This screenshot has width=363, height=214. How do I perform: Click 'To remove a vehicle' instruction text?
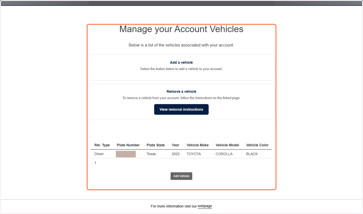click(181, 98)
